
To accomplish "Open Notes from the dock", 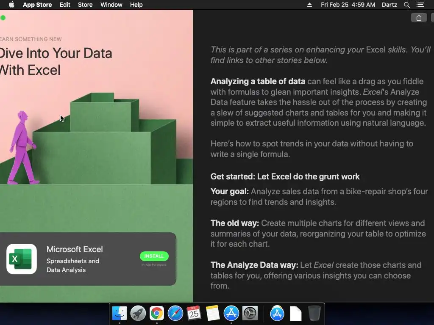I will click(213, 313).
